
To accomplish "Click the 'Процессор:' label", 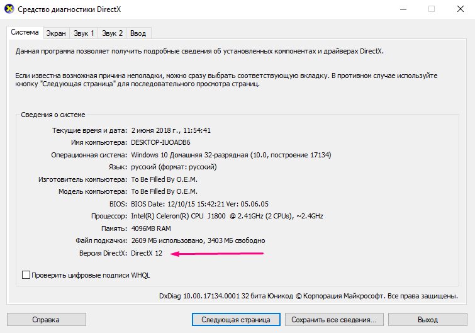I will click(109, 216).
